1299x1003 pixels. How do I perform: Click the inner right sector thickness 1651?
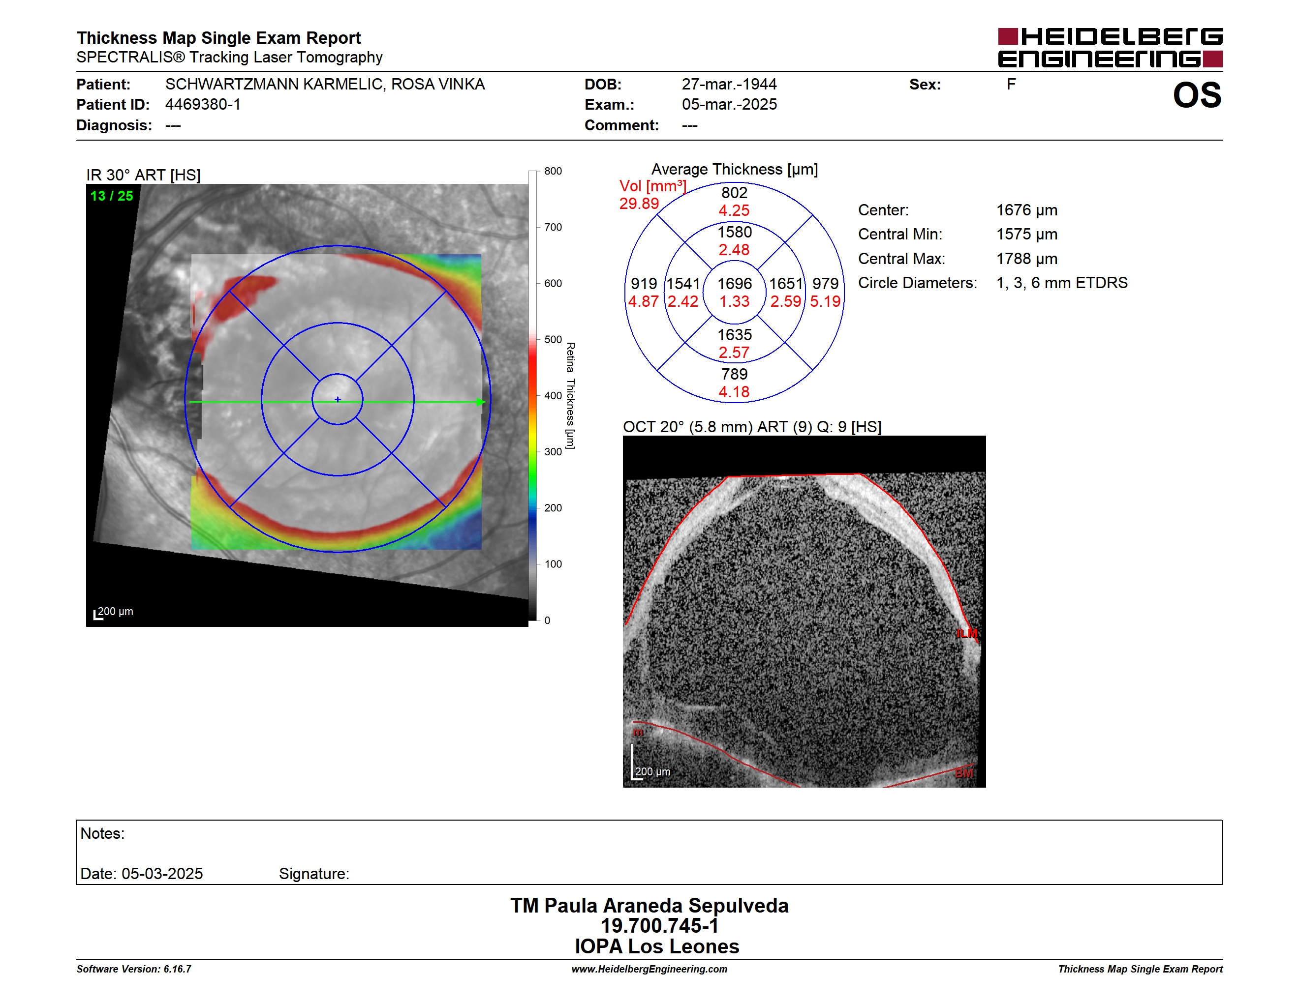[x=786, y=283]
